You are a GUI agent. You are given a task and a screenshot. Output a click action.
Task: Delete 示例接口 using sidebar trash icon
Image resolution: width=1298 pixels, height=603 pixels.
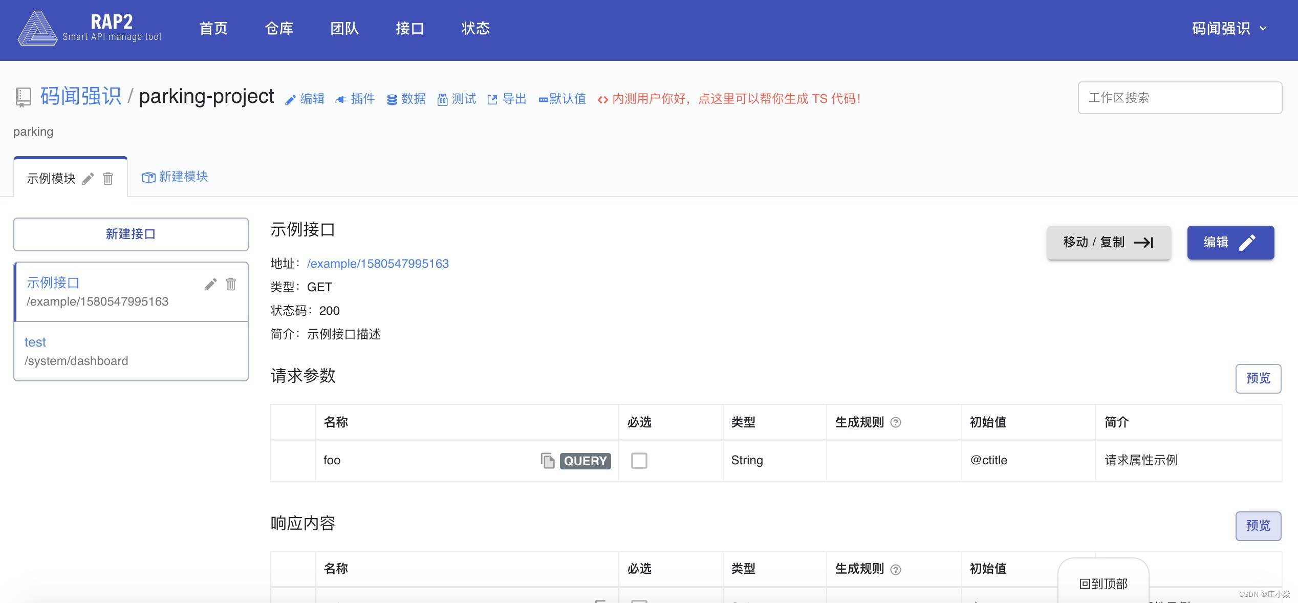point(231,284)
